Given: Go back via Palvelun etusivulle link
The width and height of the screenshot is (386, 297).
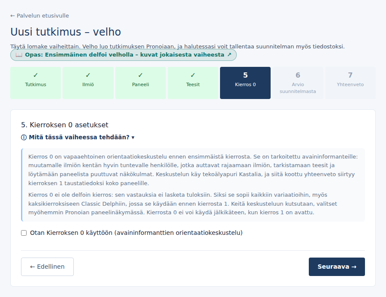Looking at the screenshot, I should (39, 16).
